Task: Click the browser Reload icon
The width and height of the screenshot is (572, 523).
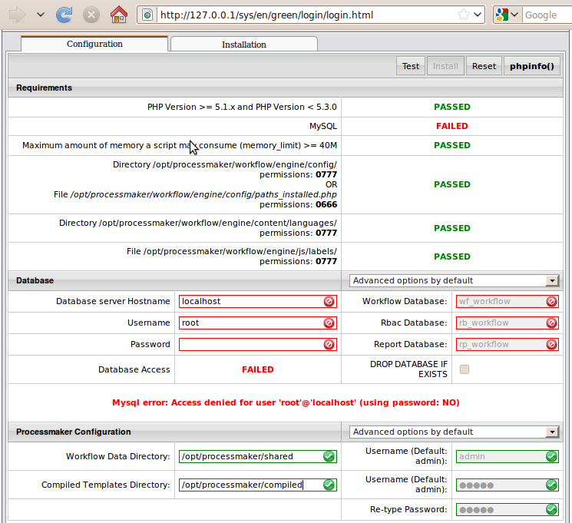Action: [x=65, y=15]
